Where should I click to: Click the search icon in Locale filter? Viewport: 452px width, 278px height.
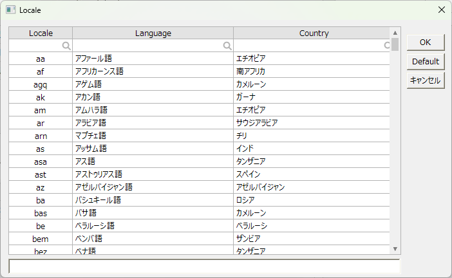pos(66,46)
